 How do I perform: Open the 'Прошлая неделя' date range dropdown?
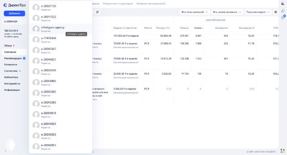tap(258, 12)
